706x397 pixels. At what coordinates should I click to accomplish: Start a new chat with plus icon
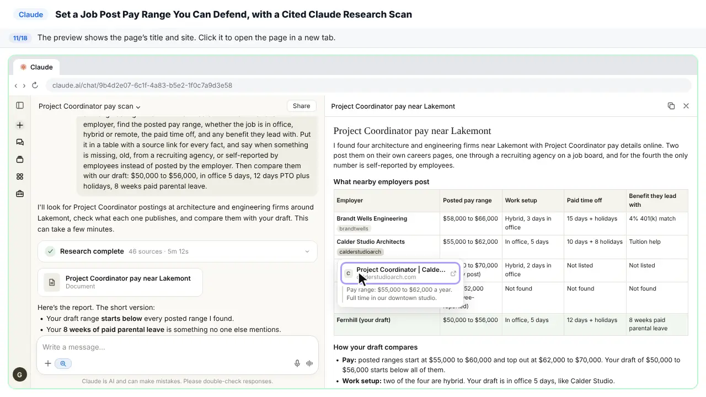[20, 125]
